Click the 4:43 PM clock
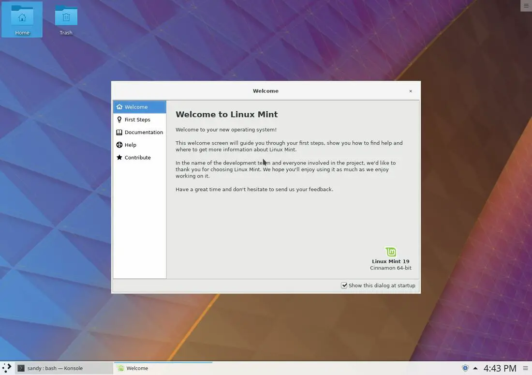Viewport: 532px width, 375px height. coord(500,368)
